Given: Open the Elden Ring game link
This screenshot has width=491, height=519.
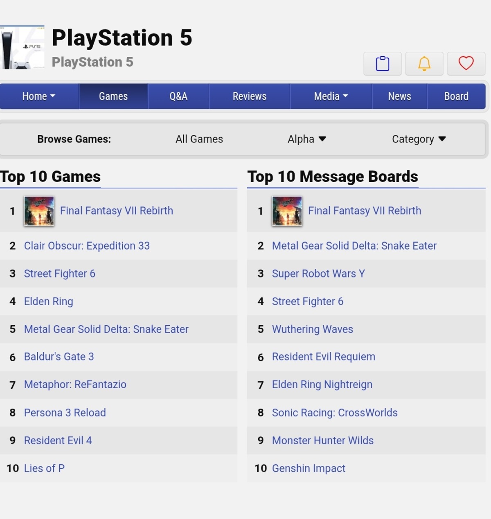Looking at the screenshot, I should 49,302.
